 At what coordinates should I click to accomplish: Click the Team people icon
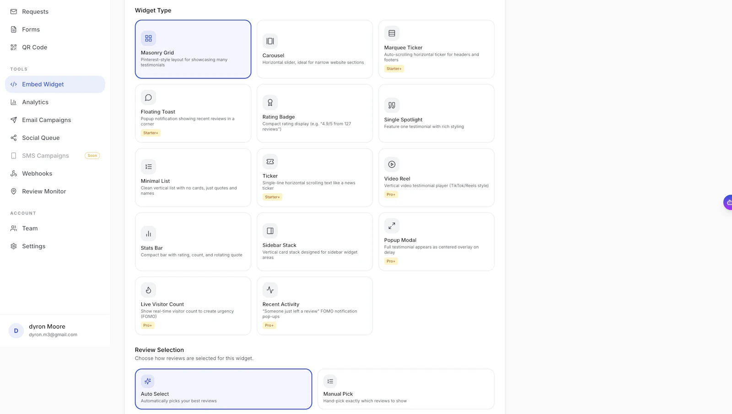[x=14, y=228]
